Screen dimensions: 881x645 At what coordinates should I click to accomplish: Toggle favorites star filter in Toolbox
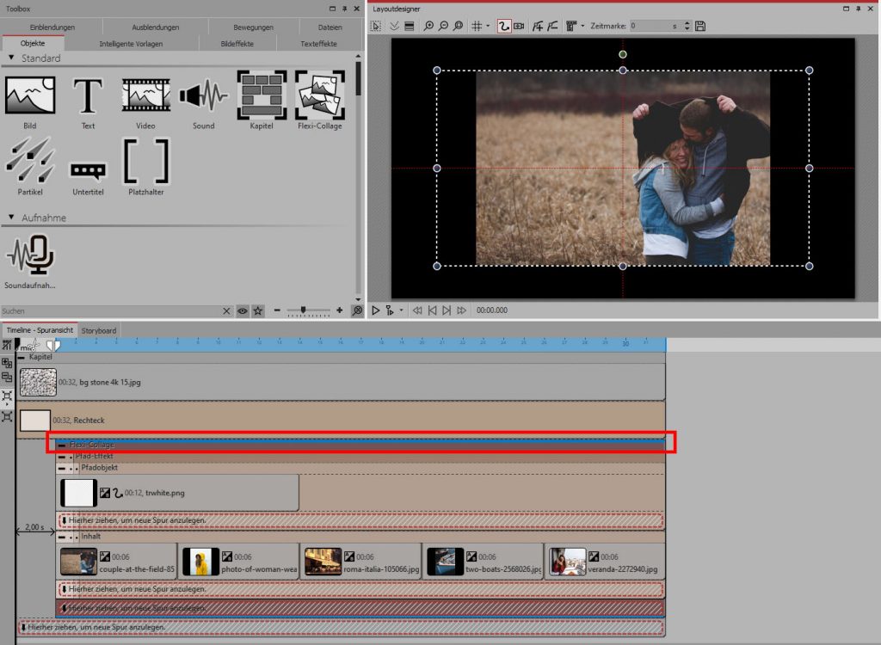258,310
